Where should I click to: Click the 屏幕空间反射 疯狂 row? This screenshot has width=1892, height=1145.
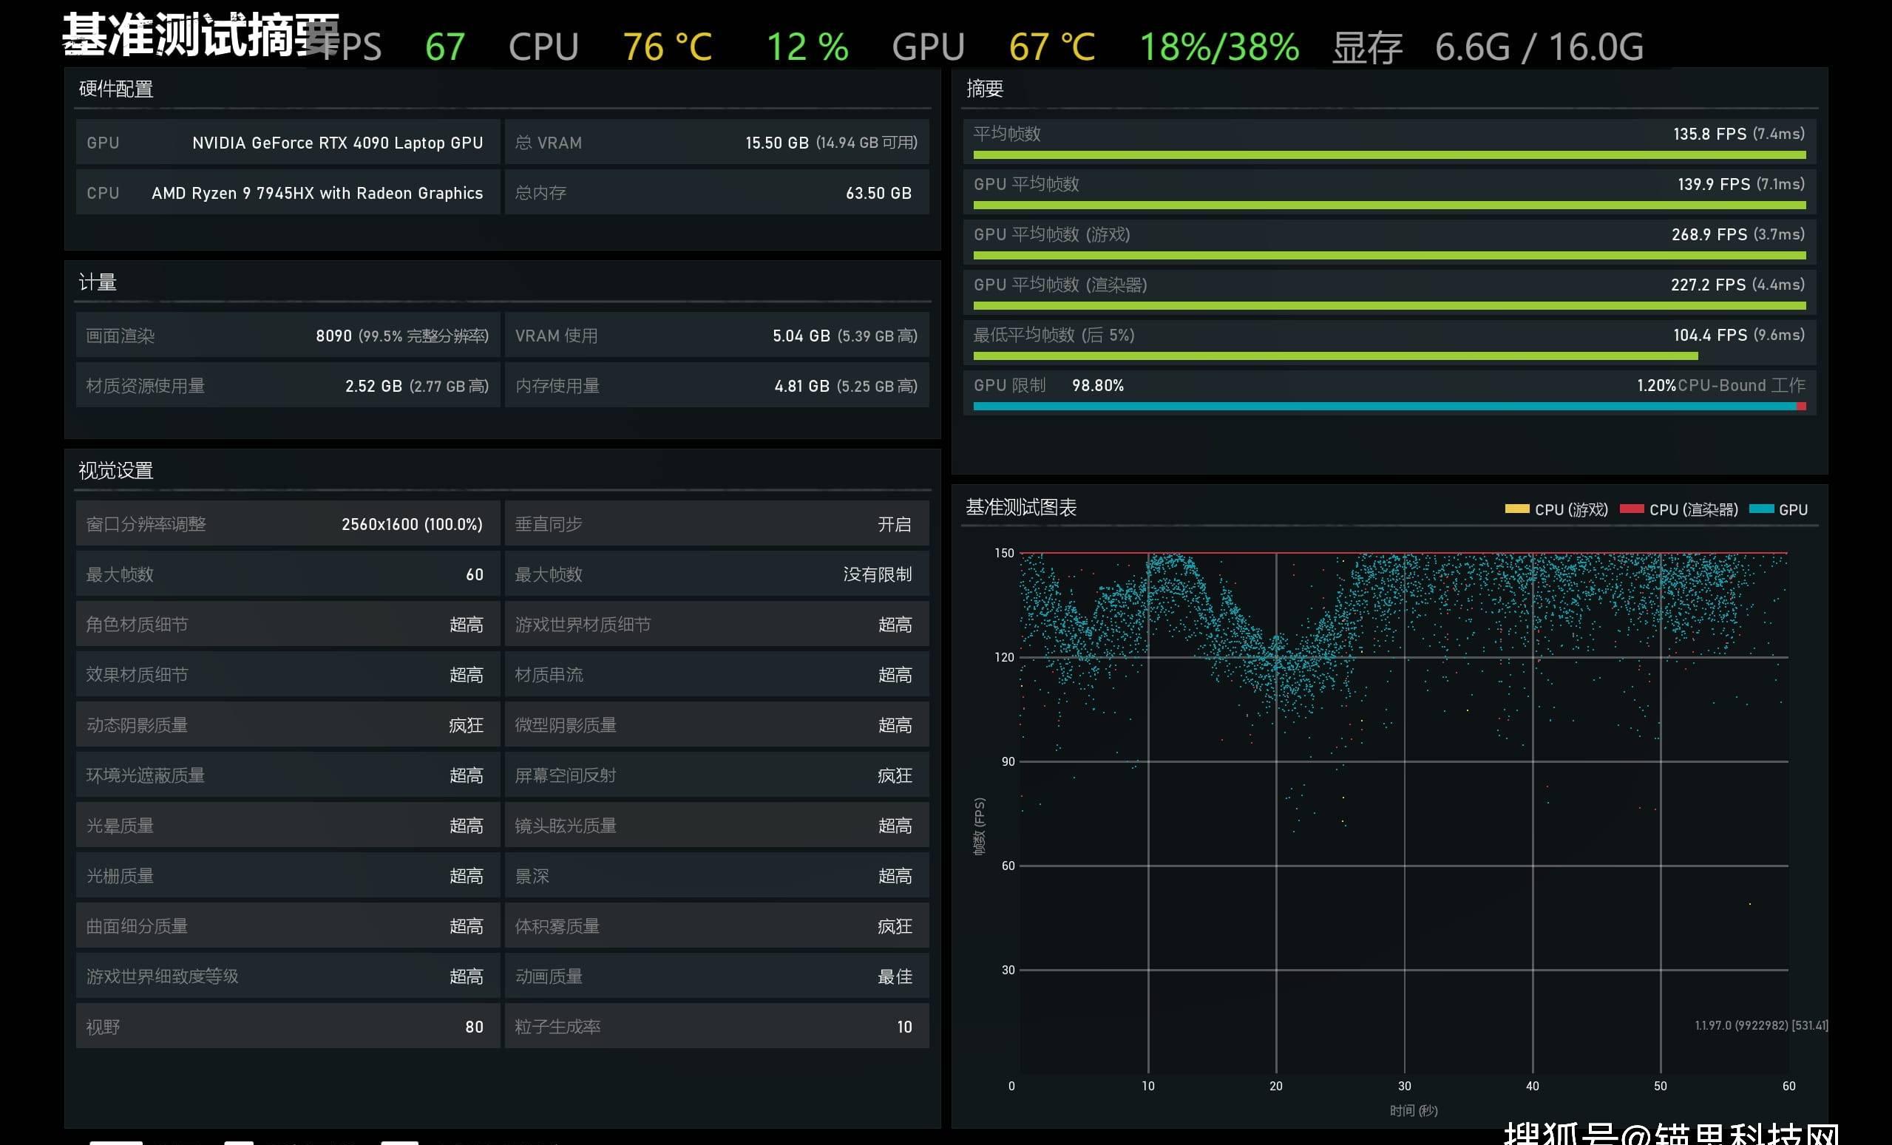pos(716,775)
